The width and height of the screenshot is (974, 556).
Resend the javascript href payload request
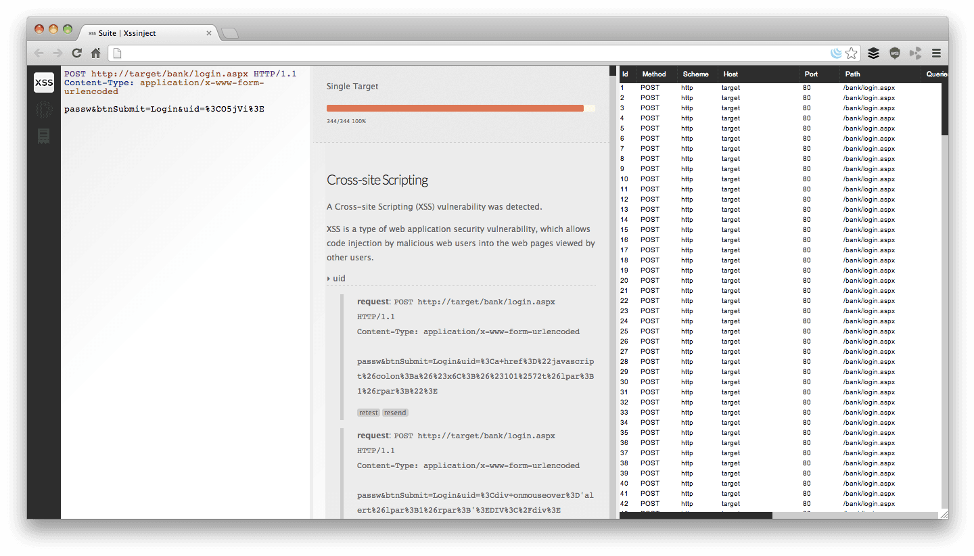pos(395,413)
